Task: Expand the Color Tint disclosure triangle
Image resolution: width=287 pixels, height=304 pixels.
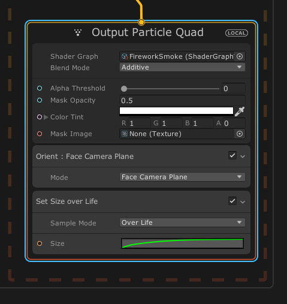Action: 46,117
